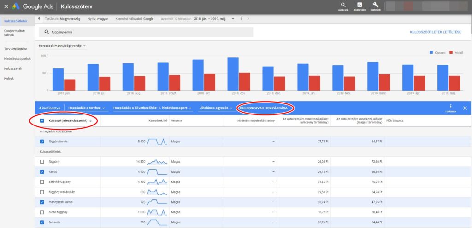View trend sparkline for sötétítő függöny
Image resolution: width=472 pixels, height=228 pixels.
157,182
